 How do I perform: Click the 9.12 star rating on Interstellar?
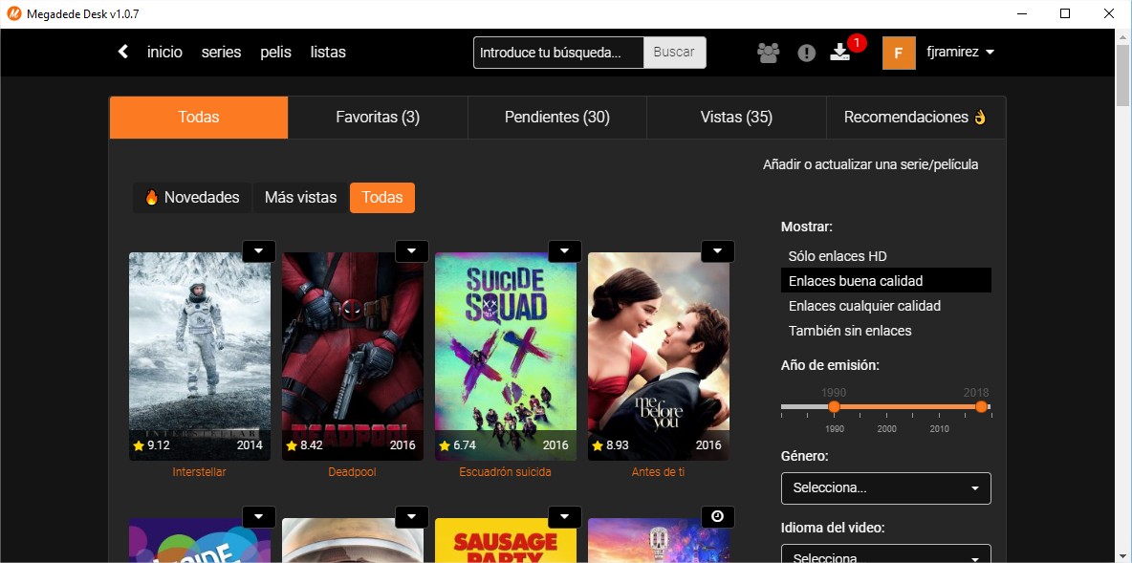[x=152, y=445]
